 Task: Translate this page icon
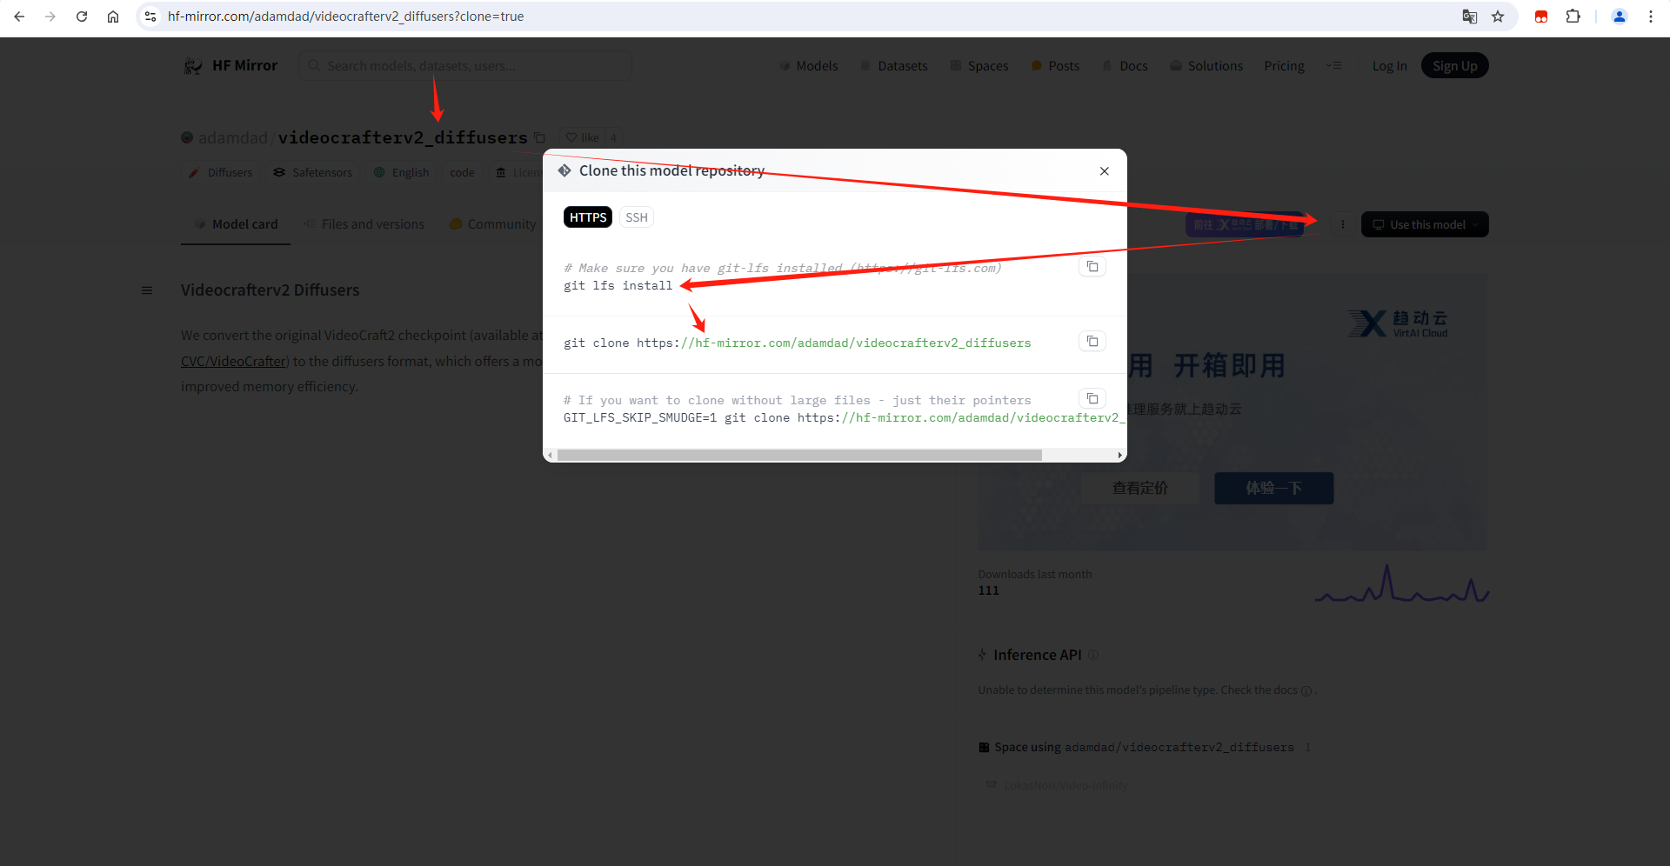[1470, 17]
